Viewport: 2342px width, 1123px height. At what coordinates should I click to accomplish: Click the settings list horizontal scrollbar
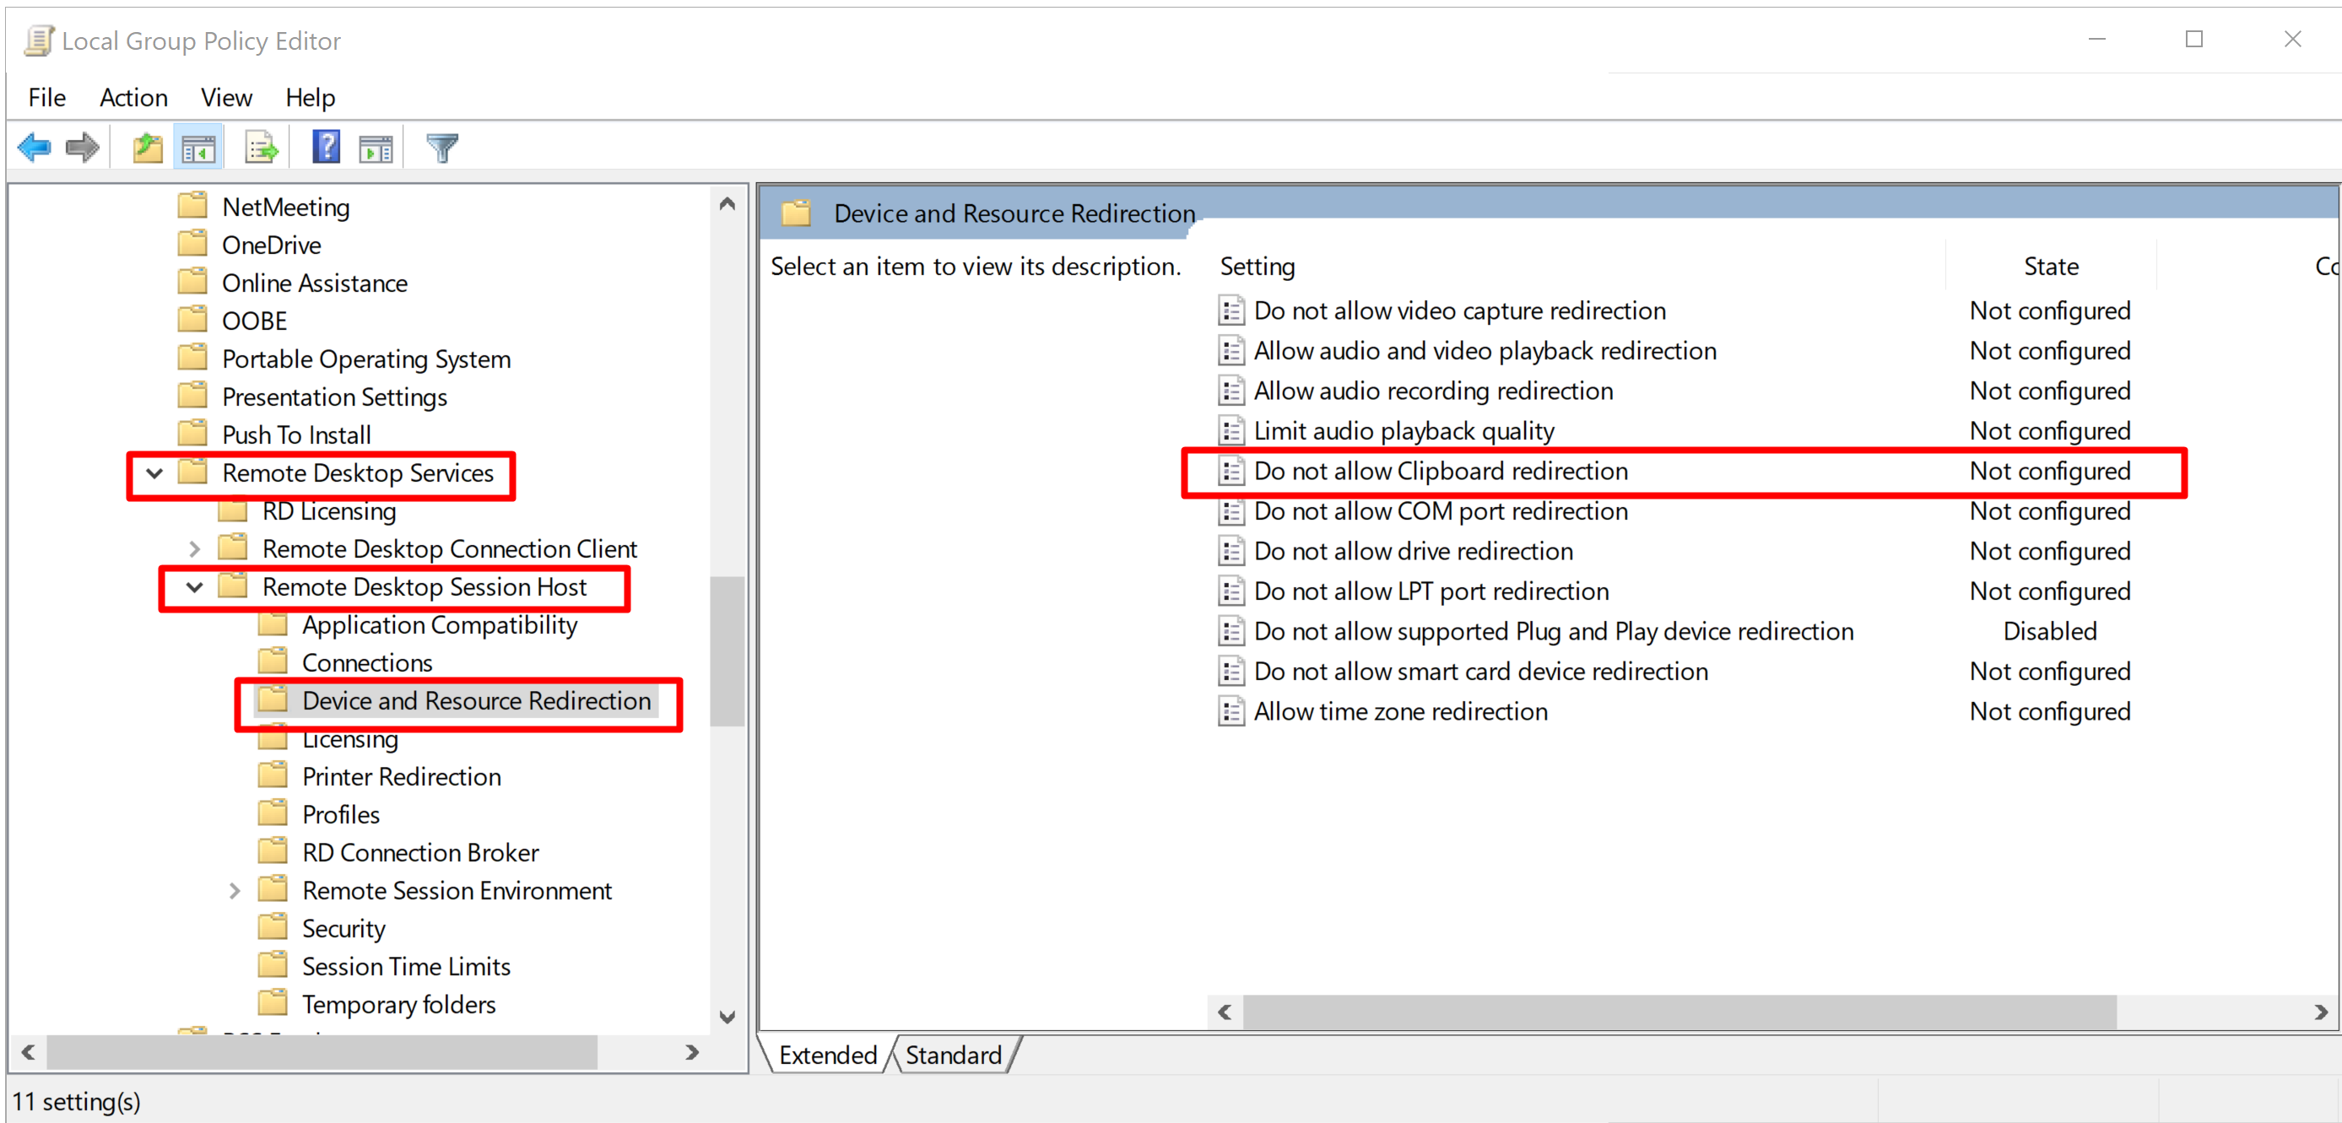[1679, 1012]
